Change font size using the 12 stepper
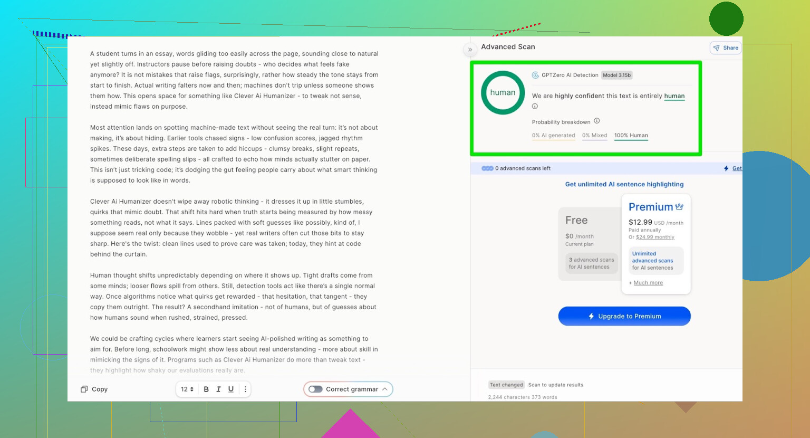Viewport: 810px width, 438px height. click(x=187, y=389)
